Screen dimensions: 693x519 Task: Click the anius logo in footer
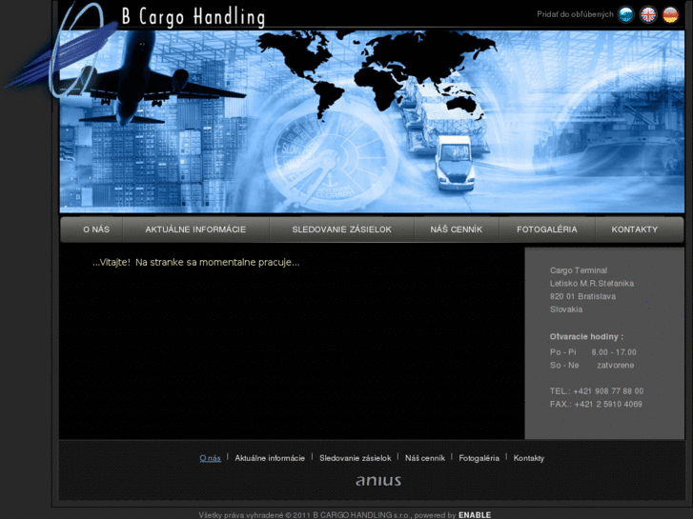coord(378,481)
